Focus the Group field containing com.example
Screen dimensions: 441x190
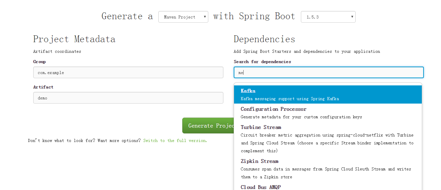128,72
